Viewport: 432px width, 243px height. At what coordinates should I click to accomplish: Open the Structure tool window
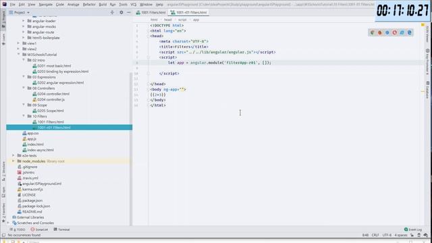point(3,171)
